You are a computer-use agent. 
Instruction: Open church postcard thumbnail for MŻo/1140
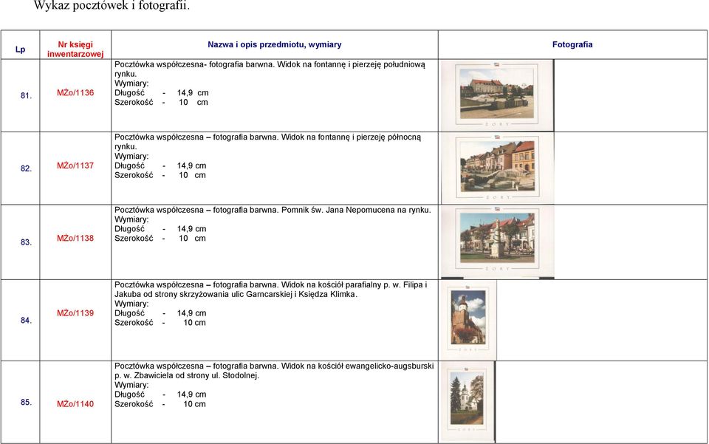[467, 401]
